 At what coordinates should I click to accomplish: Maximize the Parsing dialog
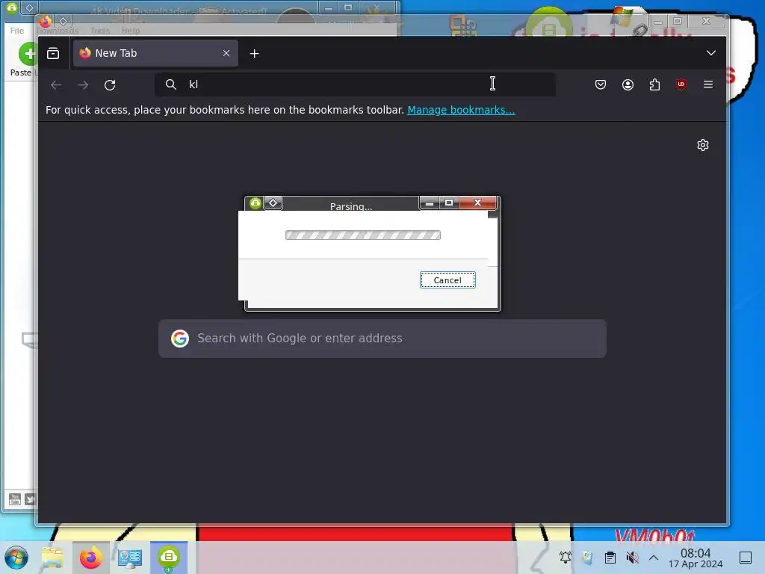click(x=449, y=203)
